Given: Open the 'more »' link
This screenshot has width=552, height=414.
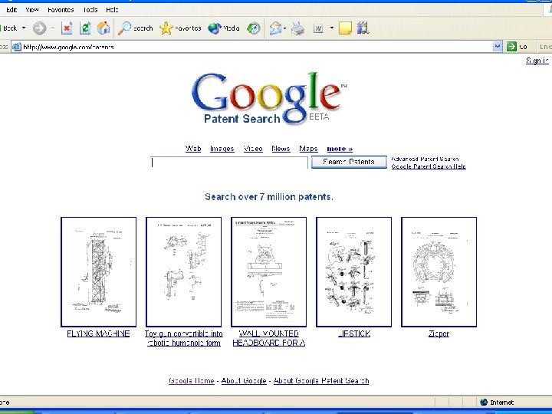Looking at the screenshot, I should pyautogui.click(x=340, y=149).
